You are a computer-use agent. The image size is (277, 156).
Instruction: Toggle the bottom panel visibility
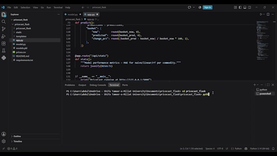pyautogui.click(x=245, y=7)
